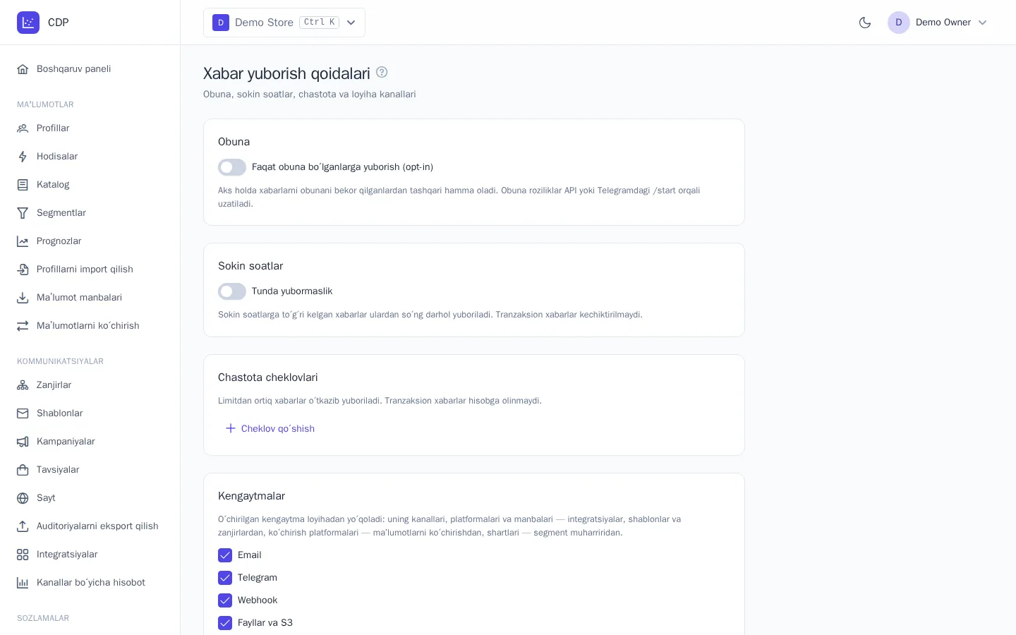Click the Ctrl K shortcut badge
This screenshot has width=1016, height=635.
click(320, 23)
